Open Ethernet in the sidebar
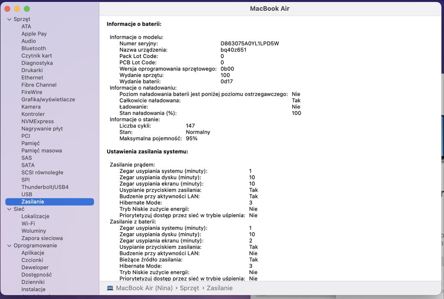Image resolution: width=444 pixels, height=299 pixels. tap(32, 78)
